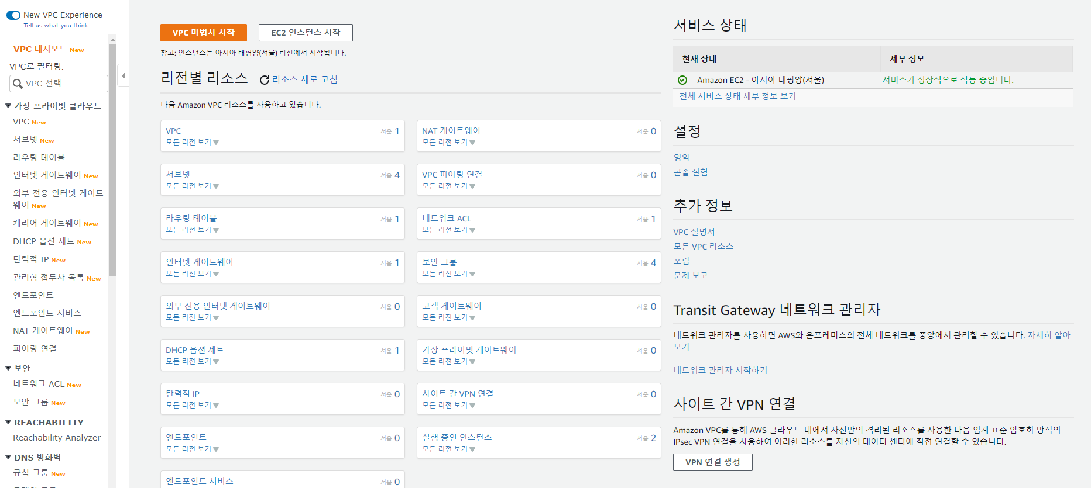Click the 문제 보고 link

point(691,276)
